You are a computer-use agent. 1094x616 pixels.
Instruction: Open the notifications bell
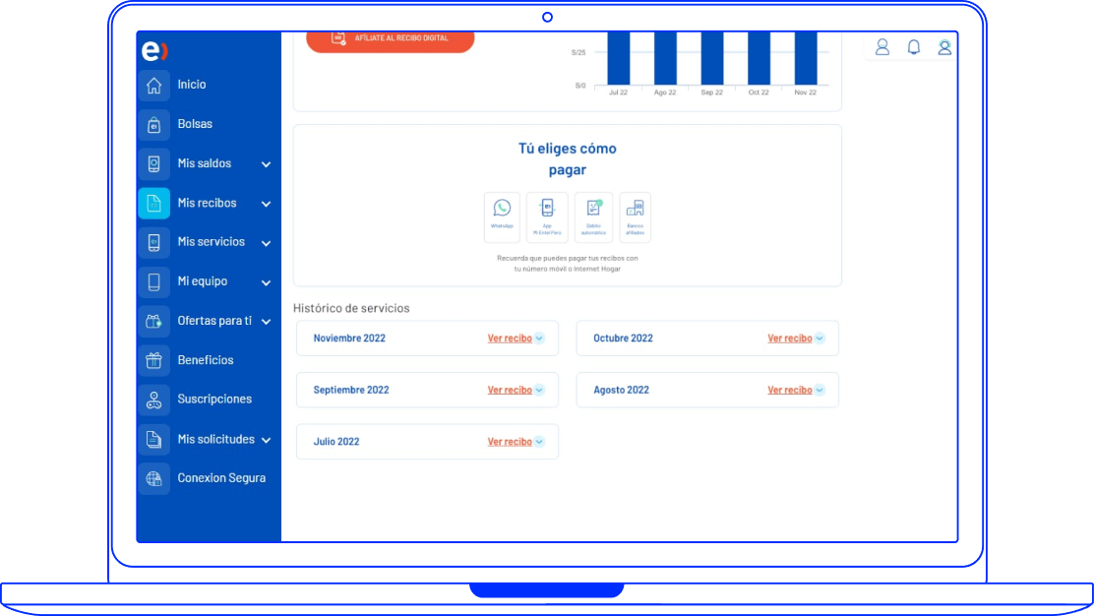point(913,47)
